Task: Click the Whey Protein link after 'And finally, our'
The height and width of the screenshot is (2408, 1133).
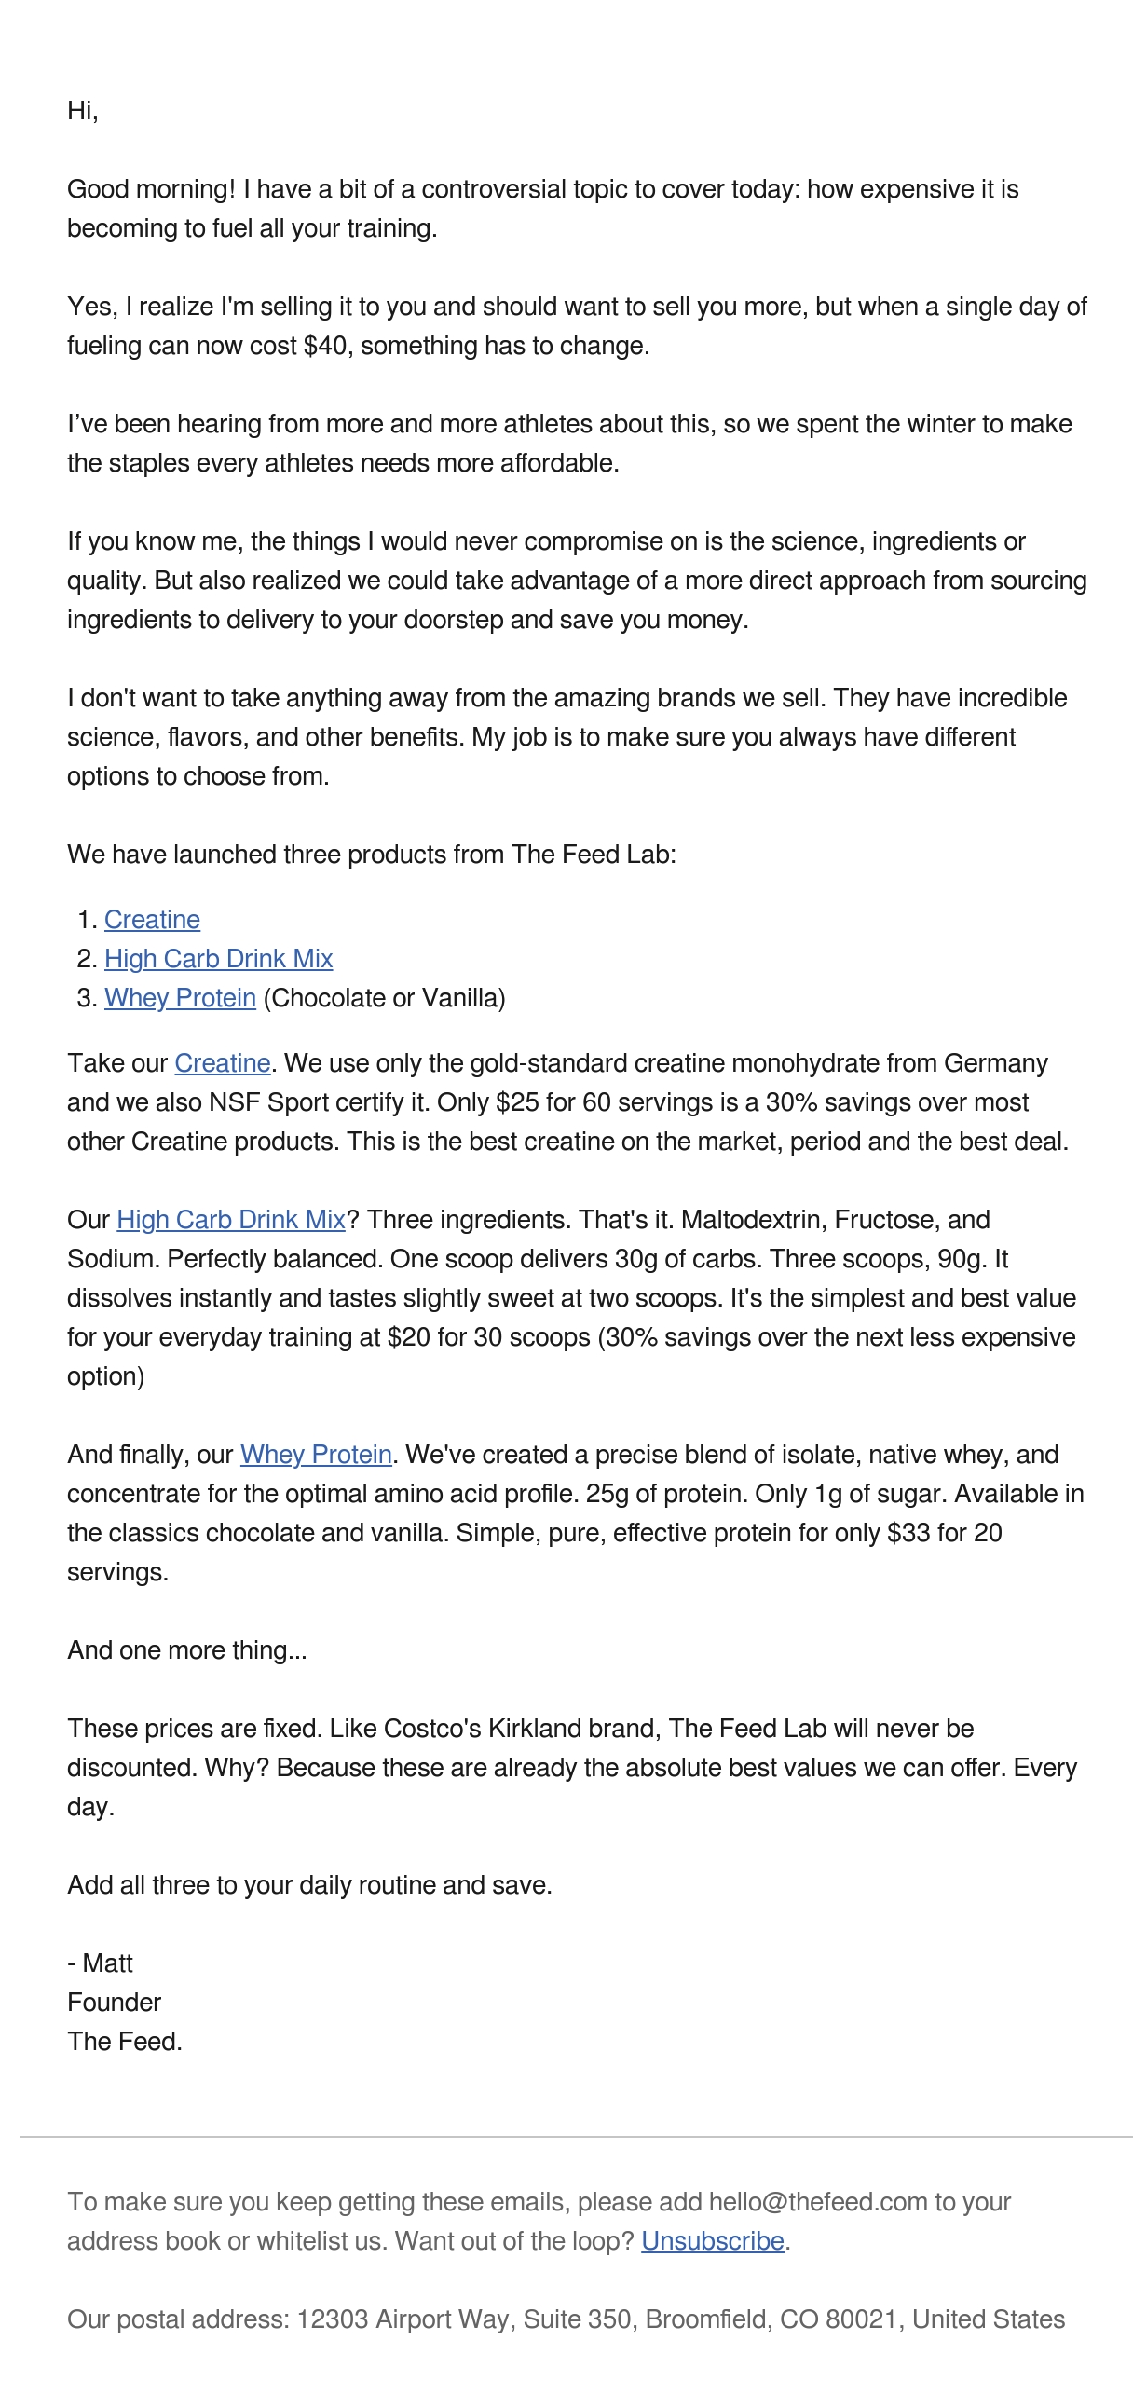Action: (x=316, y=1455)
